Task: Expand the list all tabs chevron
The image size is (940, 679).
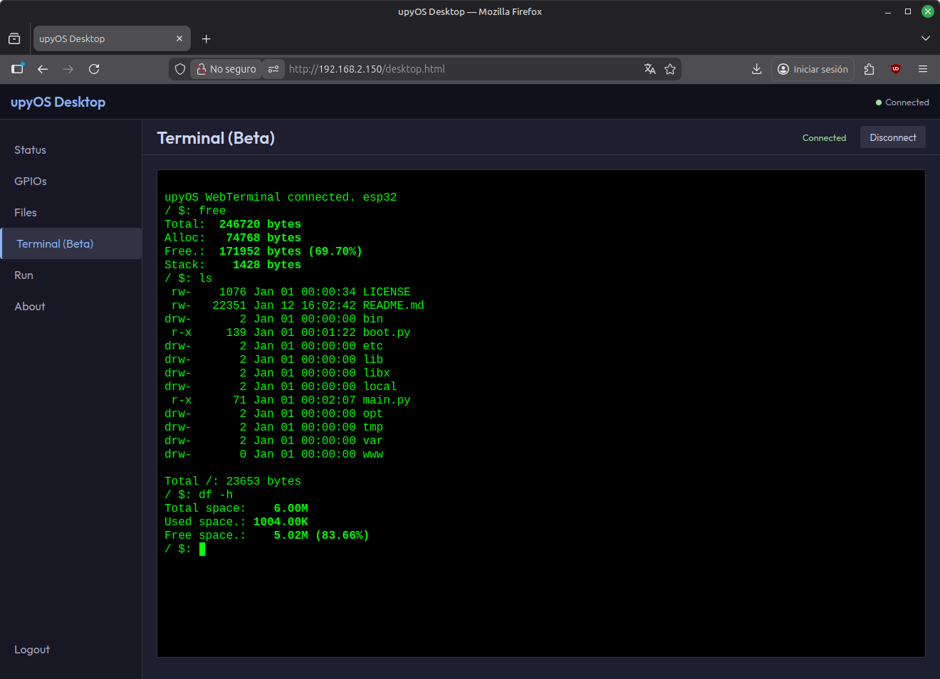Action: tap(925, 38)
